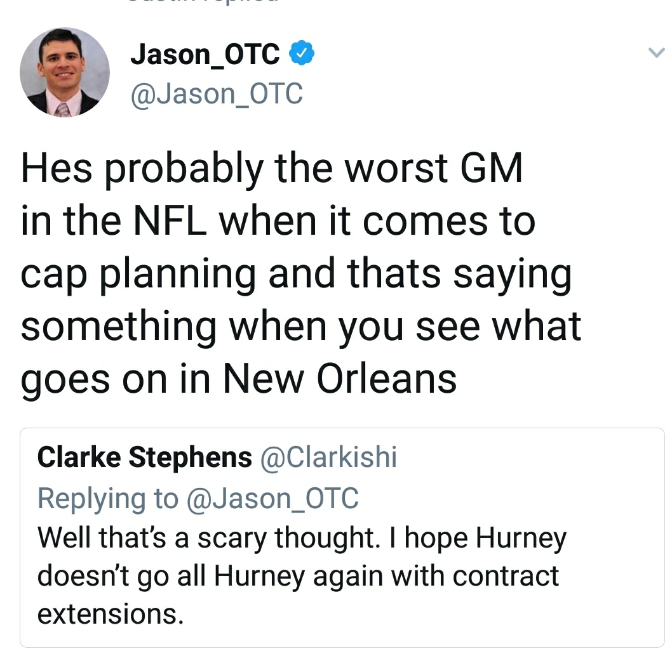The width and height of the screenshot is (672, 663).
Task: Click the @Clarkishi handle
Action: point(329,457)
